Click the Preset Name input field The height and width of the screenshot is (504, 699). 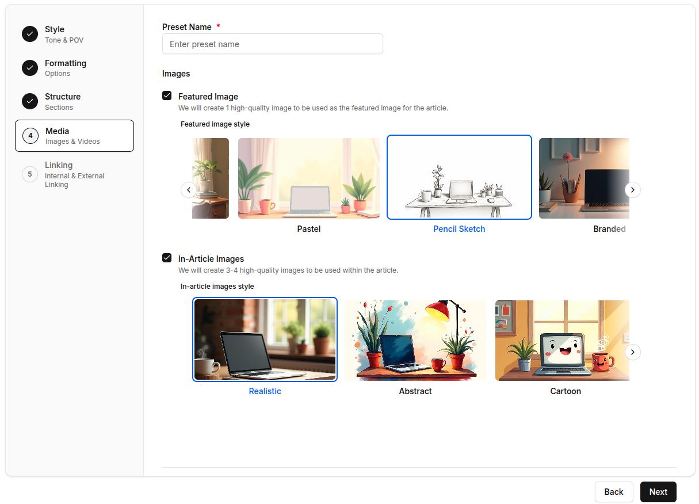click(272, 44)
